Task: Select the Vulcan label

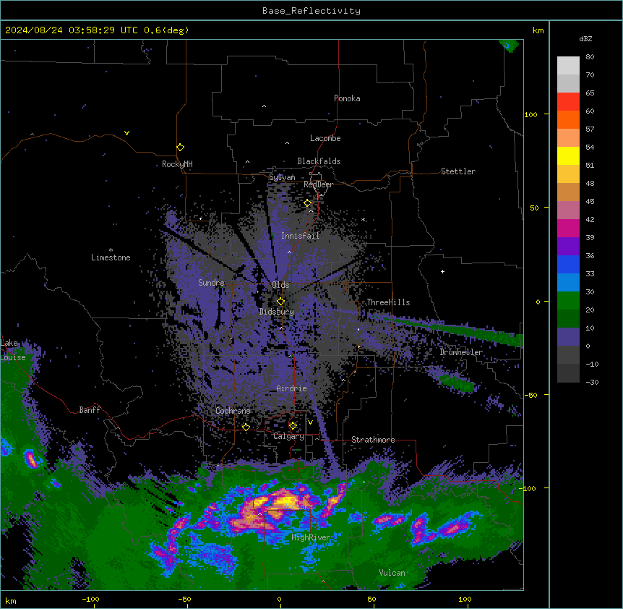Action: point(392,573)
